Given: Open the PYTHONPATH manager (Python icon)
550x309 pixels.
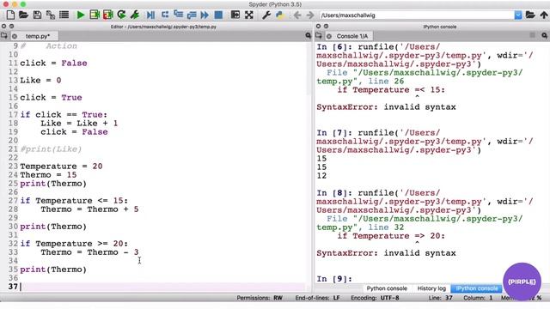Looking at the screenshot, I should 279,15.
